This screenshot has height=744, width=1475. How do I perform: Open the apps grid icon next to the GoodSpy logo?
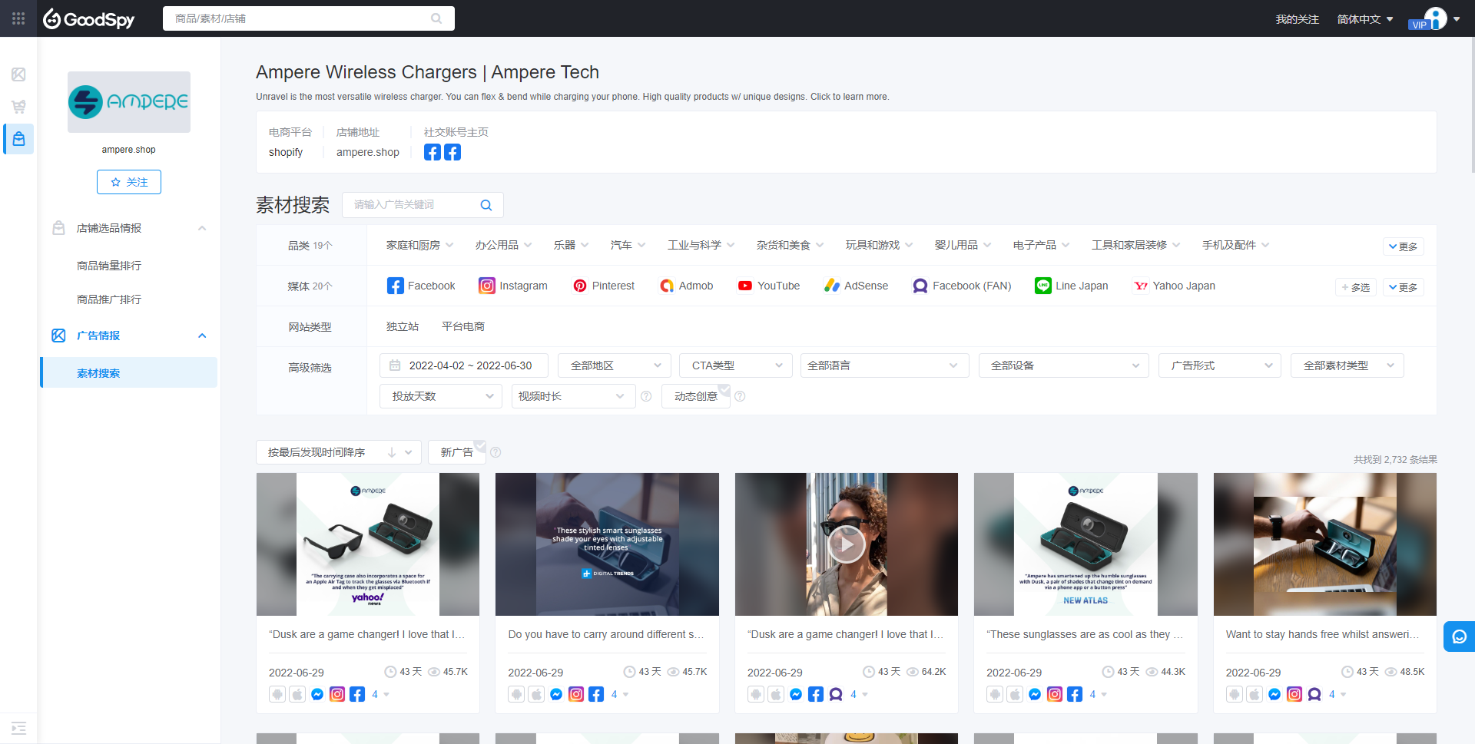18,18
